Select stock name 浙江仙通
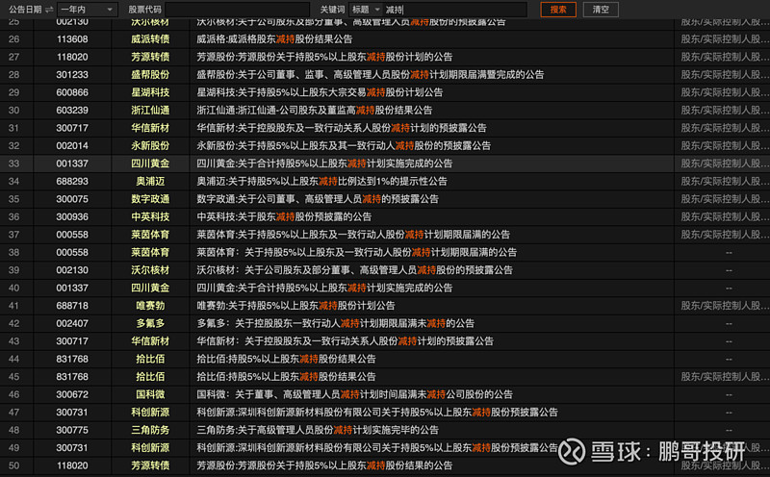The height and width of the screenshot is (477, 770). tap(150, 110)
